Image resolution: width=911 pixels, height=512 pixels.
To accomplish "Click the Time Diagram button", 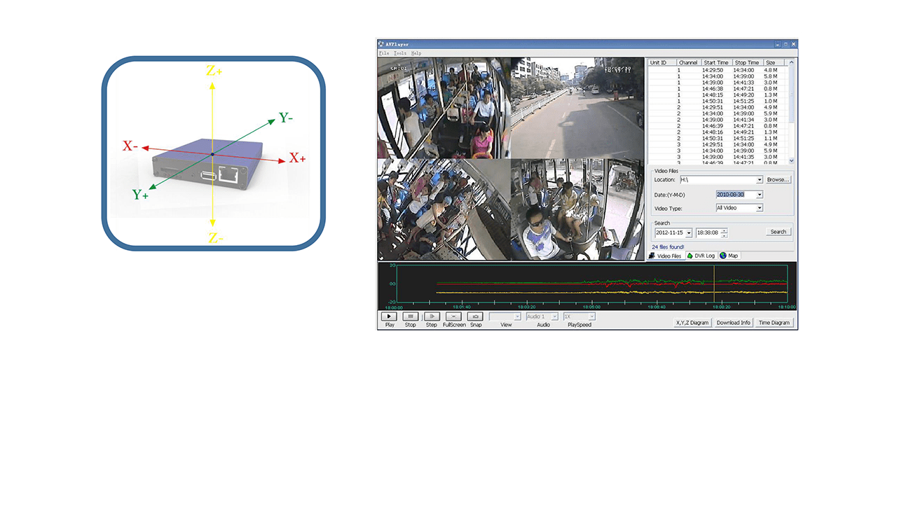I will (774, 323).
